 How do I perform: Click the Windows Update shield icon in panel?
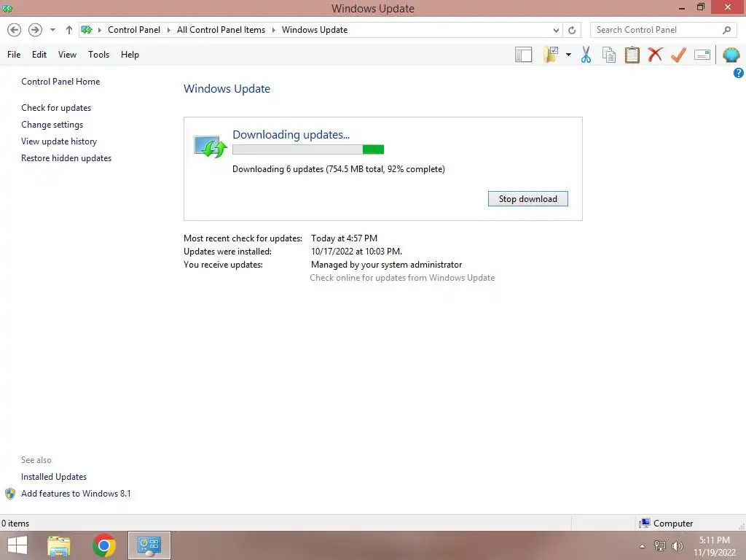point(210,146)
